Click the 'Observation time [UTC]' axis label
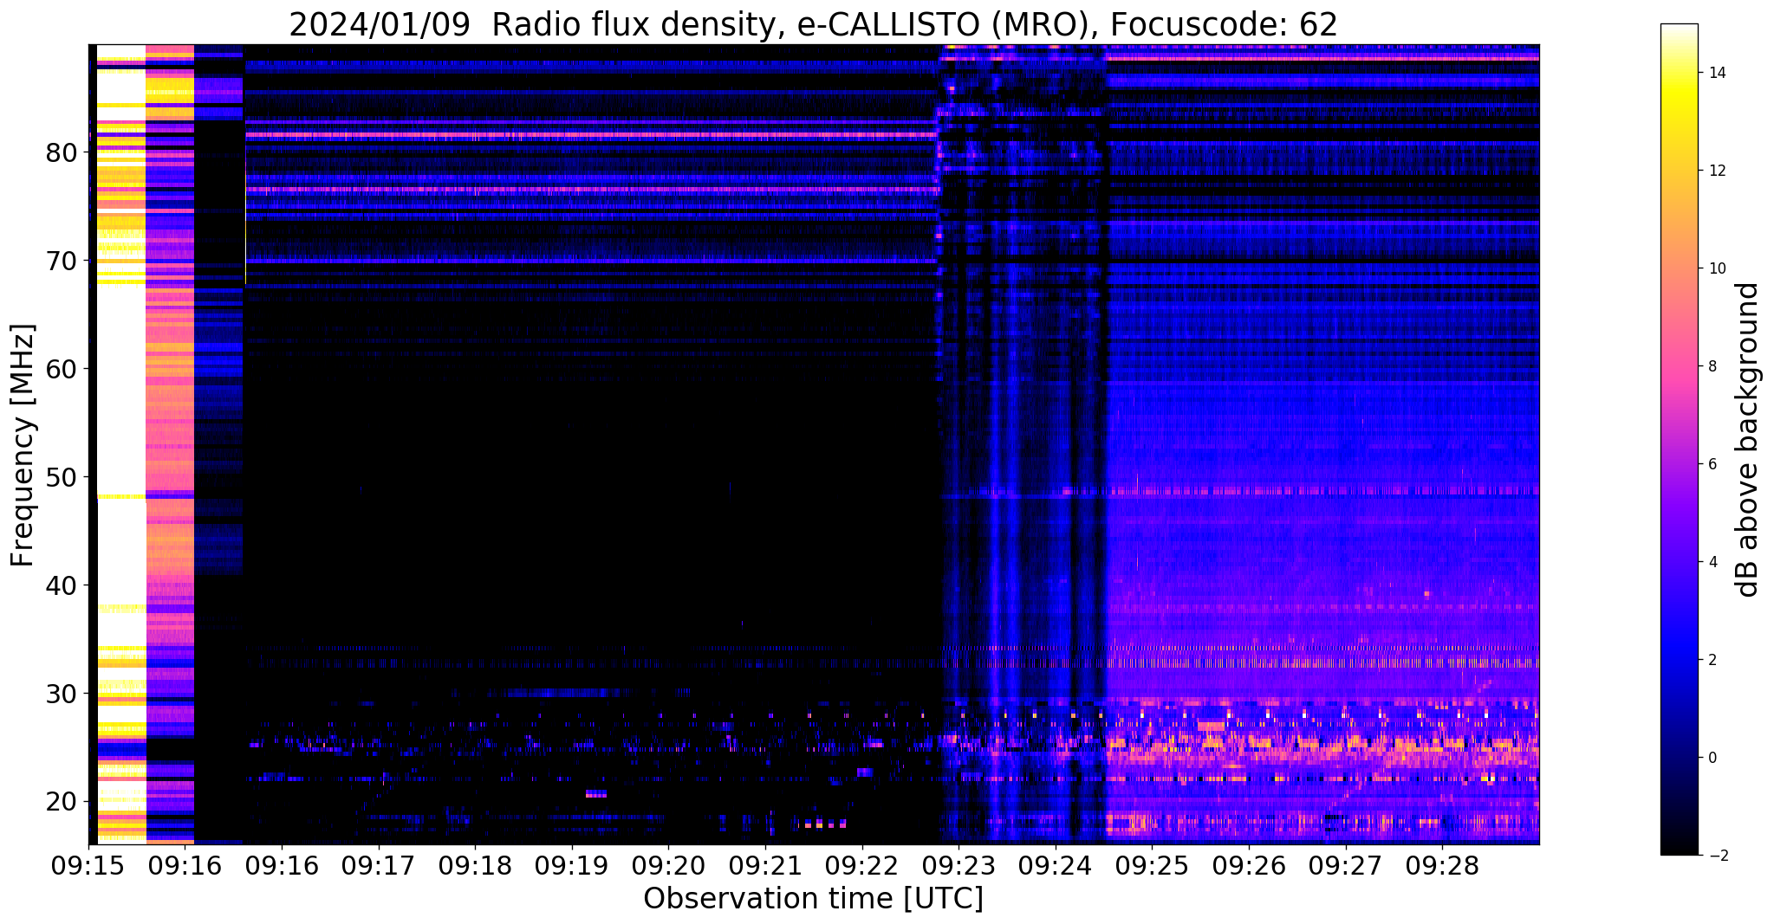 tap(813, 899)
